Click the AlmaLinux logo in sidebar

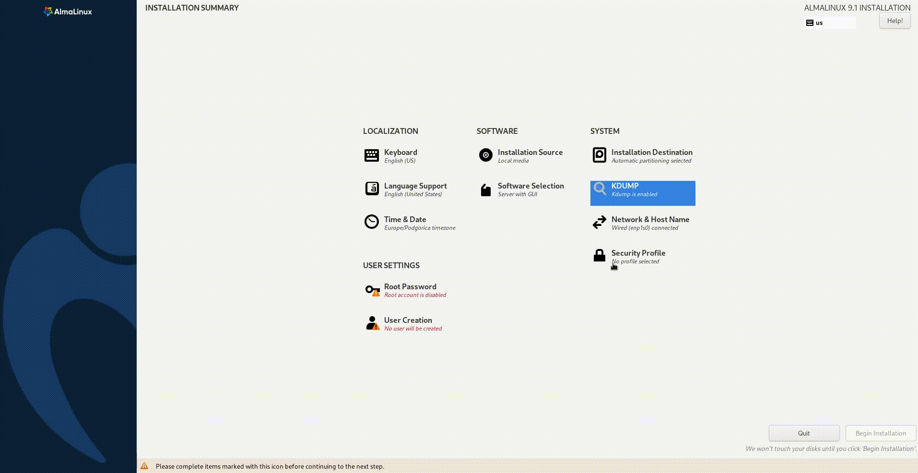tap(68, 12)
